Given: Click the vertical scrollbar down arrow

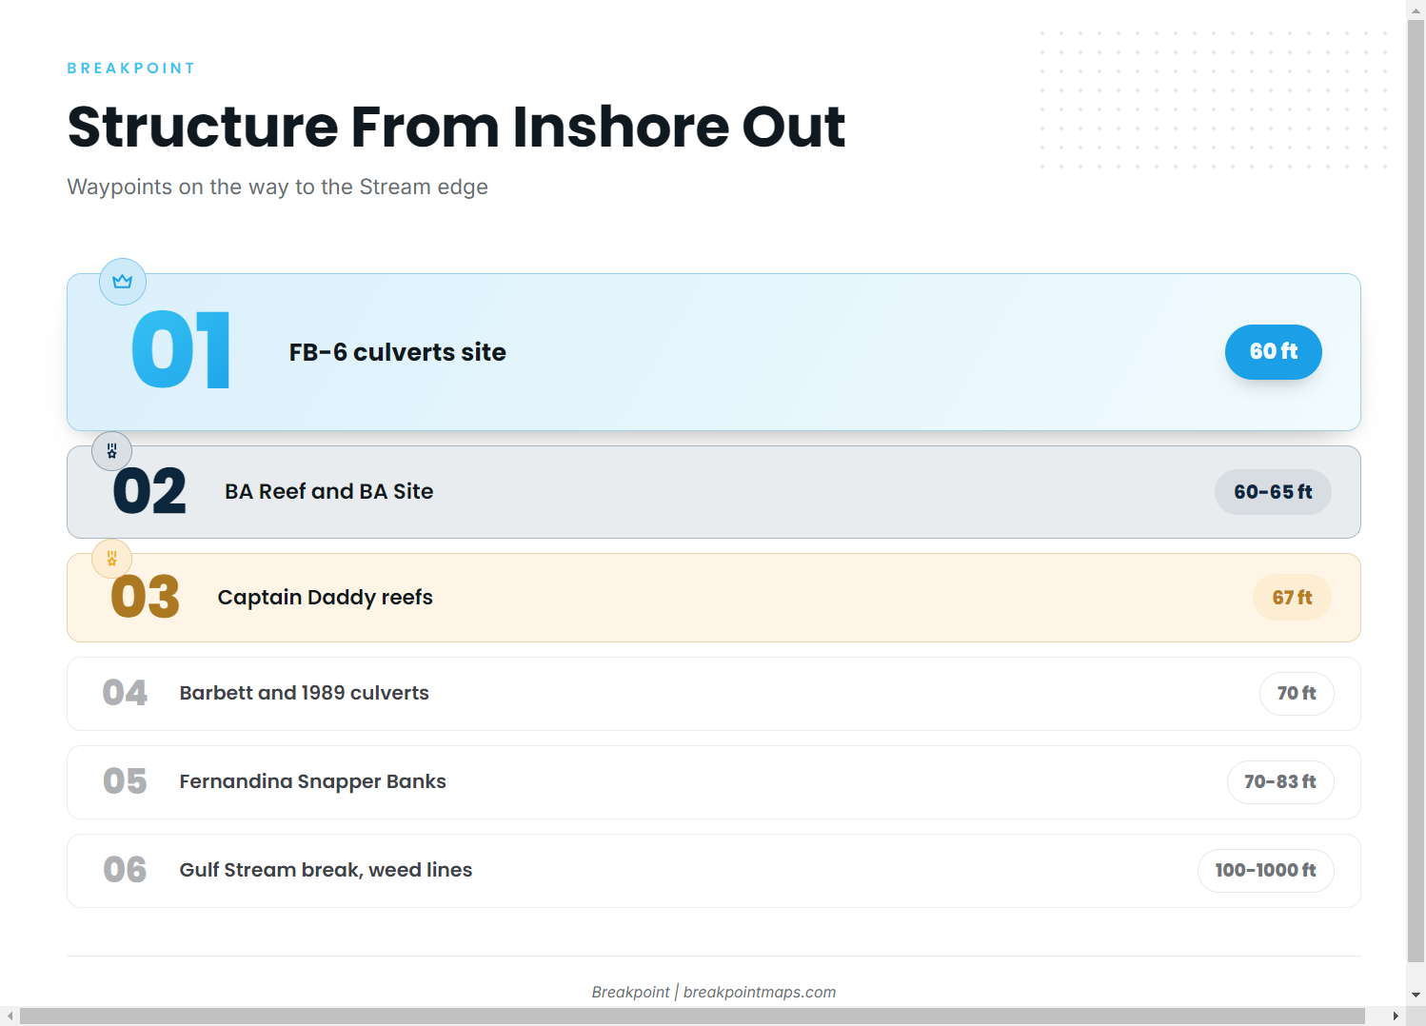Looking at the screenshot, I should coord(1416,996).
